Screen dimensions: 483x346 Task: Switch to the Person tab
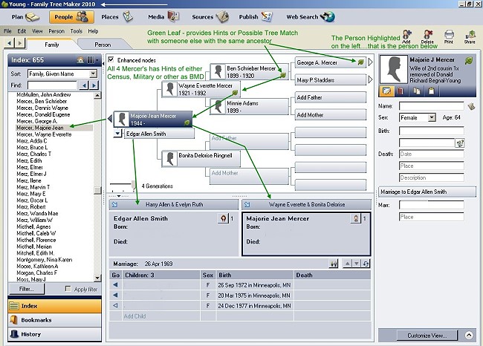tap(103, 45)
